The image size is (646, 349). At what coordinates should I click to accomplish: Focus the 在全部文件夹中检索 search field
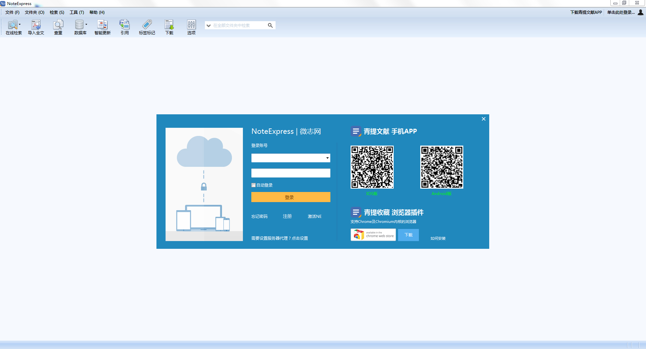(239, 25)
